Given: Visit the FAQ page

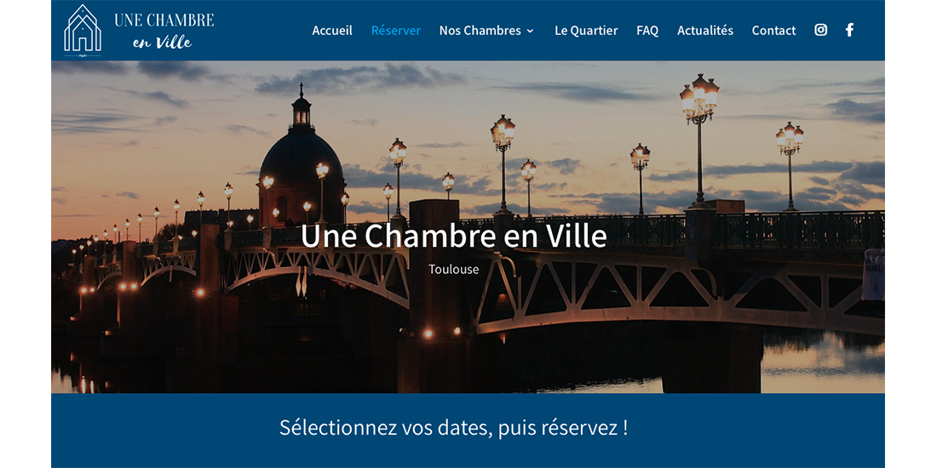Looking at the screenshot, I should click(x=647, y=31).
